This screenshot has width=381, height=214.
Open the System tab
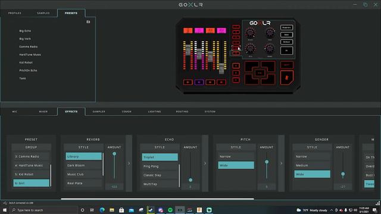click(x=210, y=112)
